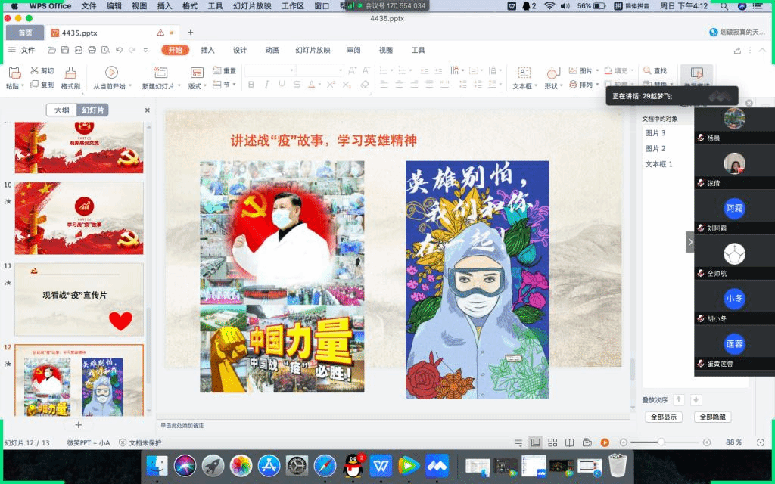
Task: Open Tencent Meeting icon in the Dock
Action: (x=437, y=466)
